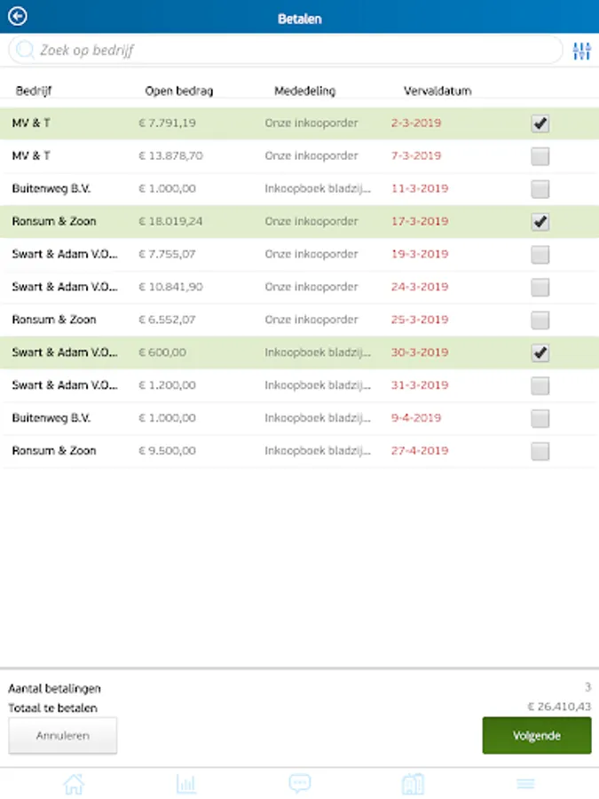Select the Swart & Adam € 1.200,00 row
Image resolution: width=599 pixels, height=799 pixels.
coord(266,385)
